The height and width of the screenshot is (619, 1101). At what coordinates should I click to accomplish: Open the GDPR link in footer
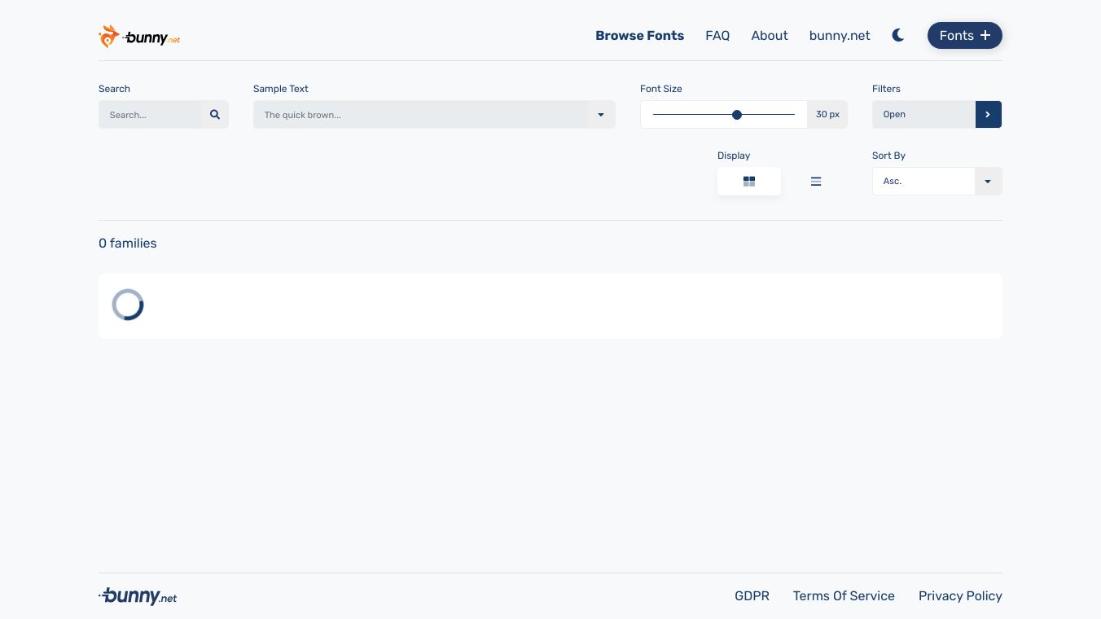(x=752, y=596)
